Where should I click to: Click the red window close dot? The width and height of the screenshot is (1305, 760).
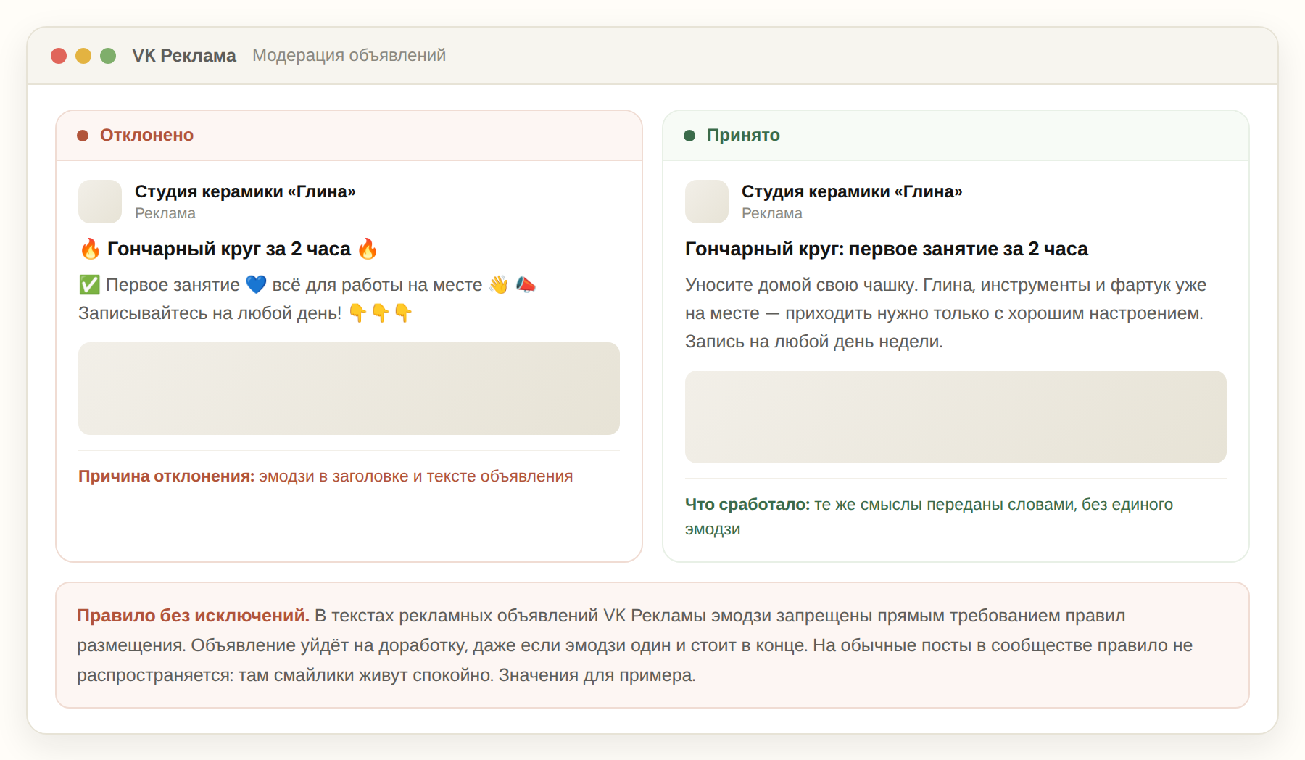tap(59, 56)
